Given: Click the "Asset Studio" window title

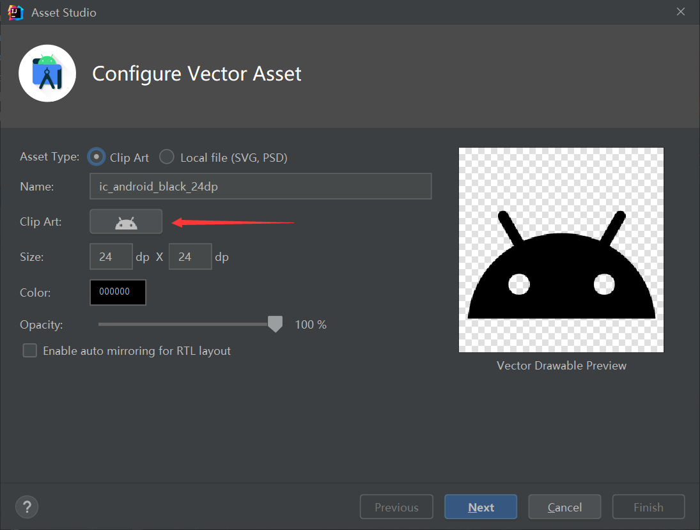Looking at the screenshot, I should pyautogui.click(x=64, y=13).
